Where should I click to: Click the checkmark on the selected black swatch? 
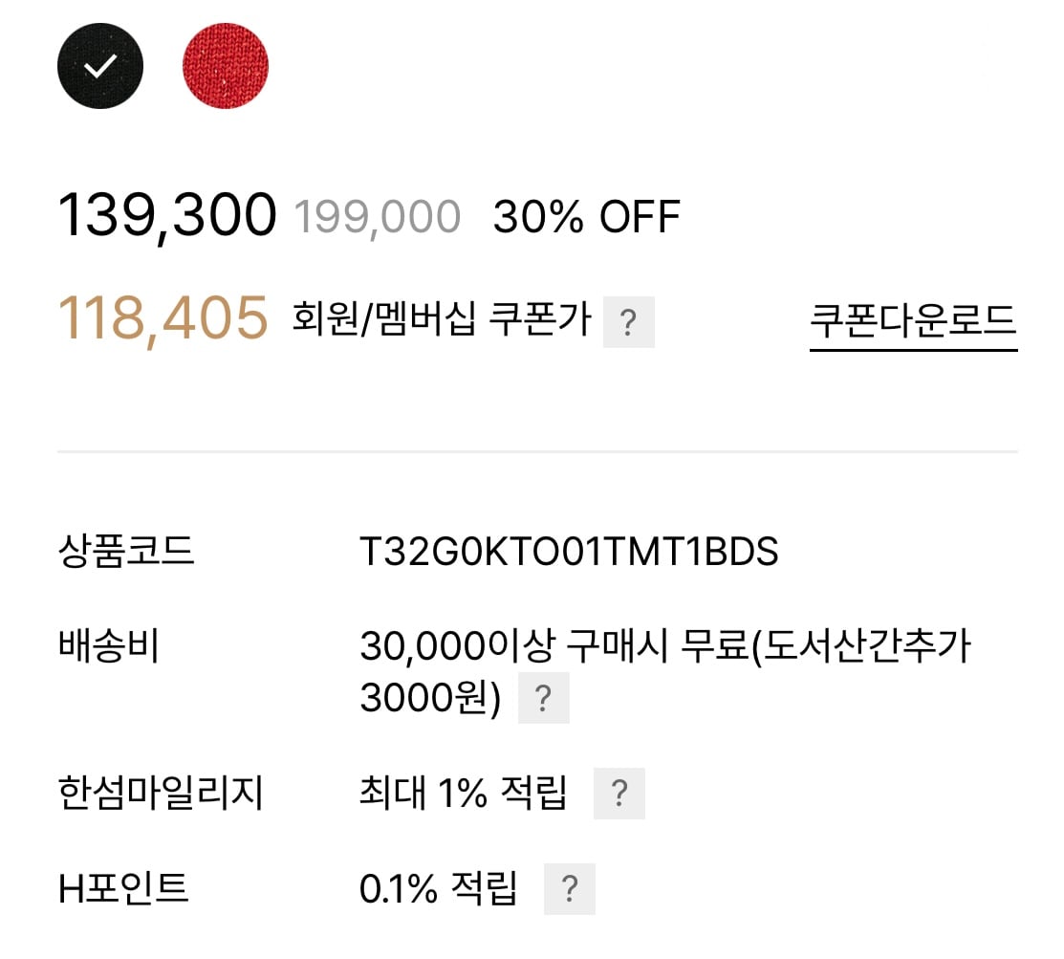coord(99,65)
